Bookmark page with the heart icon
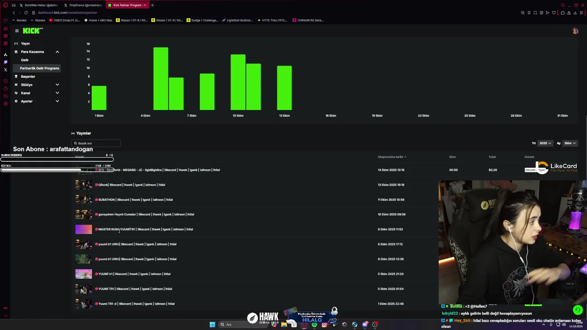Image resolution: width=587 pixels, height=330 pixels. click(x=554, y=13)
